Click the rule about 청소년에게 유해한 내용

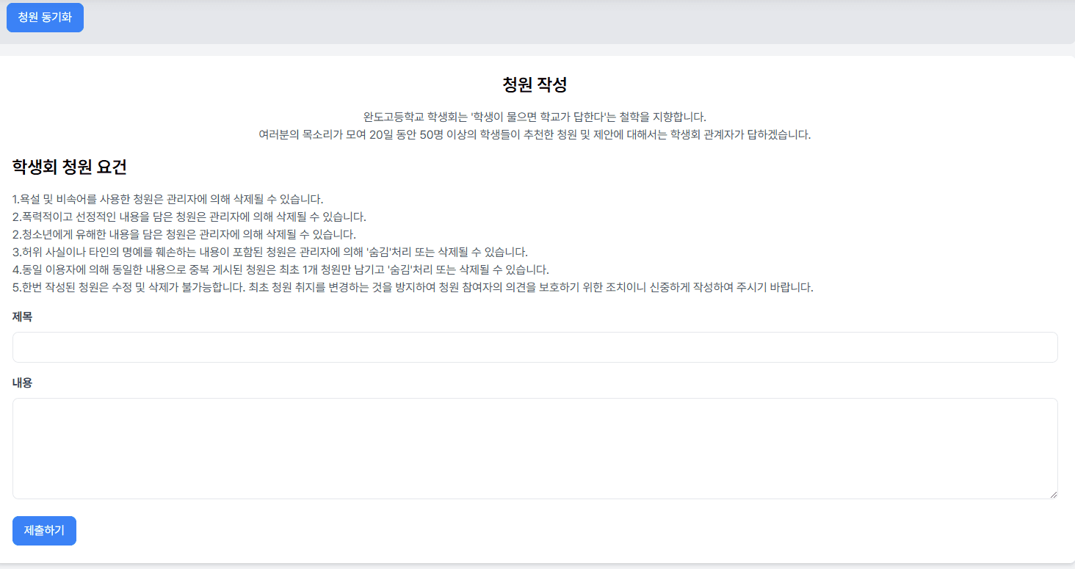[184, 234]
